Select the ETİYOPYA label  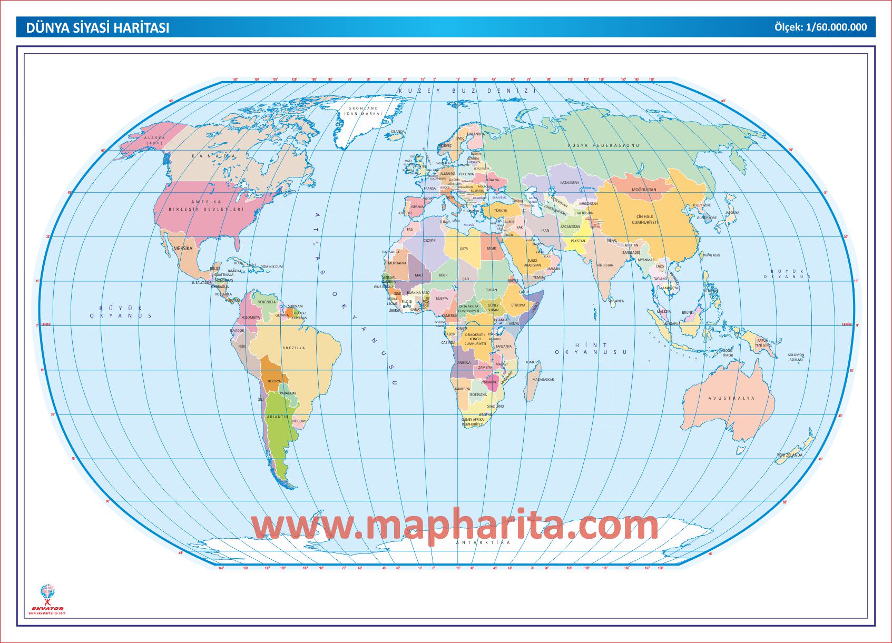tap(518, 305)
